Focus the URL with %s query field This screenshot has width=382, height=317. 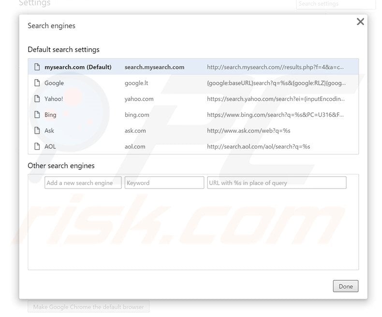[277, 182]
